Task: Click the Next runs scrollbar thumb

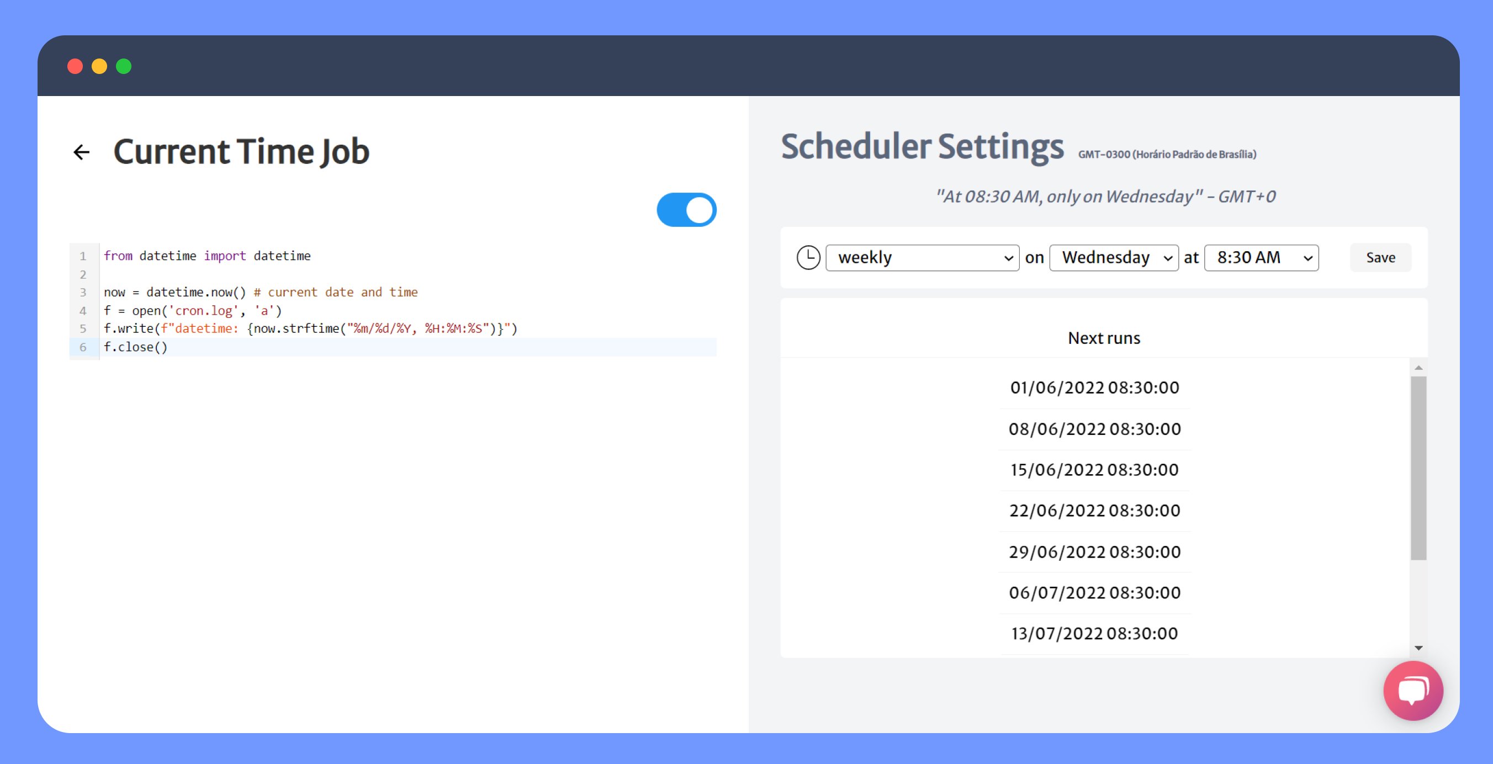Action: (x=1418, y=467)
